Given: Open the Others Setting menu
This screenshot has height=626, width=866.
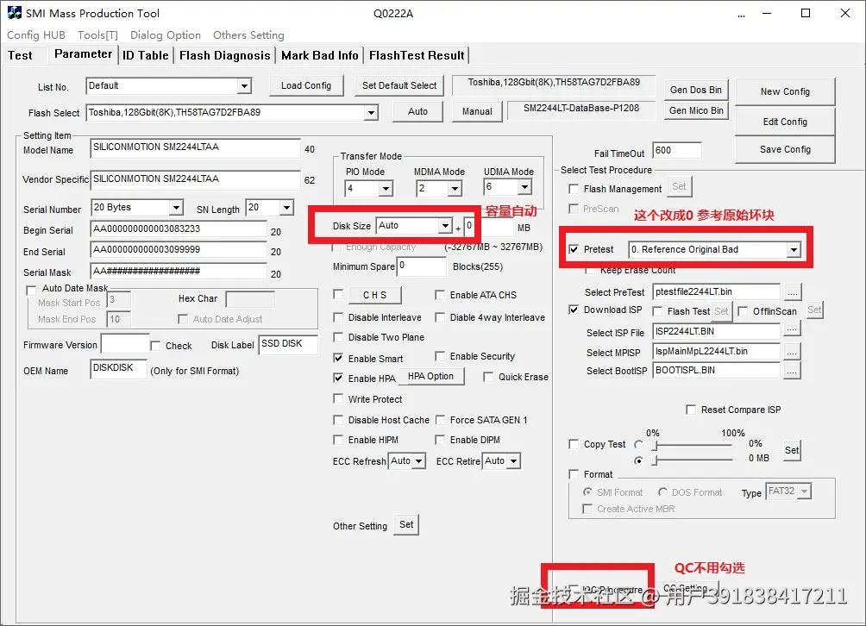Looking at the screenshot, I should (x=248, y=34).
